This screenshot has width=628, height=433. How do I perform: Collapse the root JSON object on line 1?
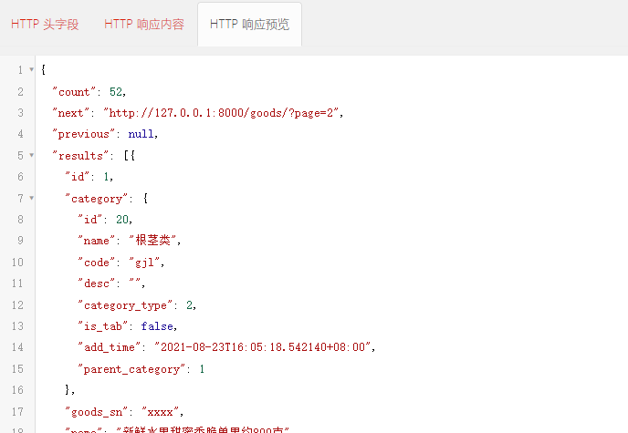[x=32, y=70]
